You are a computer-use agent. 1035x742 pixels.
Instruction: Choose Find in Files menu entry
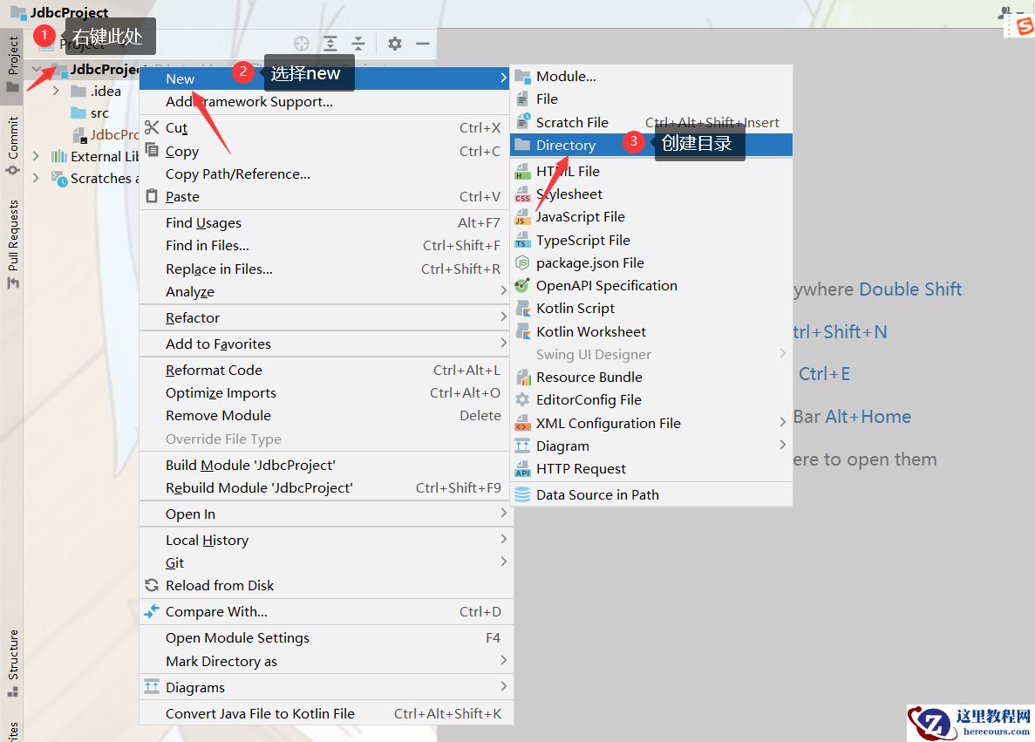point(325,245)
